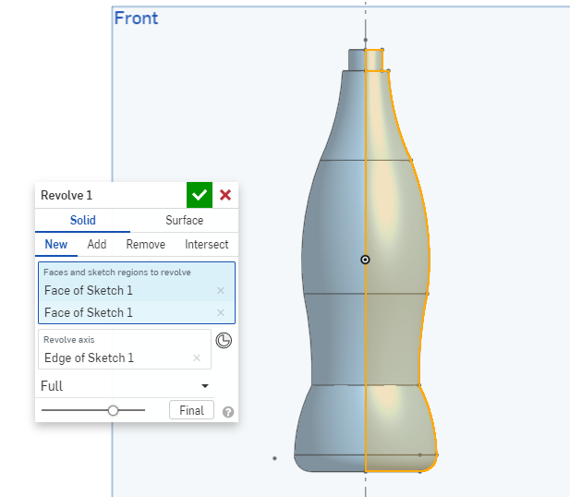Click the sketch origin point on bottle
570x497 pixels.
pyautogui.click(x=366, y=260)
